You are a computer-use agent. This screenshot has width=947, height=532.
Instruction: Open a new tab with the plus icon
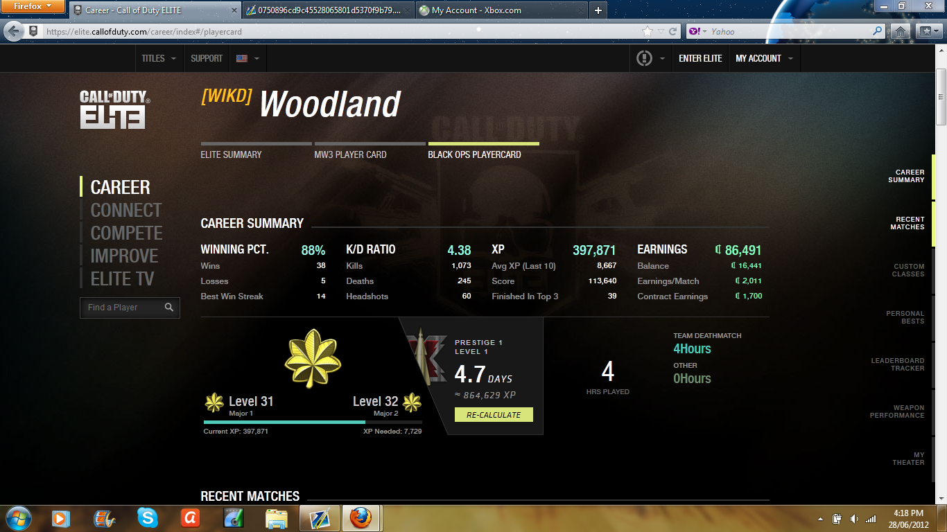[598, 10]
